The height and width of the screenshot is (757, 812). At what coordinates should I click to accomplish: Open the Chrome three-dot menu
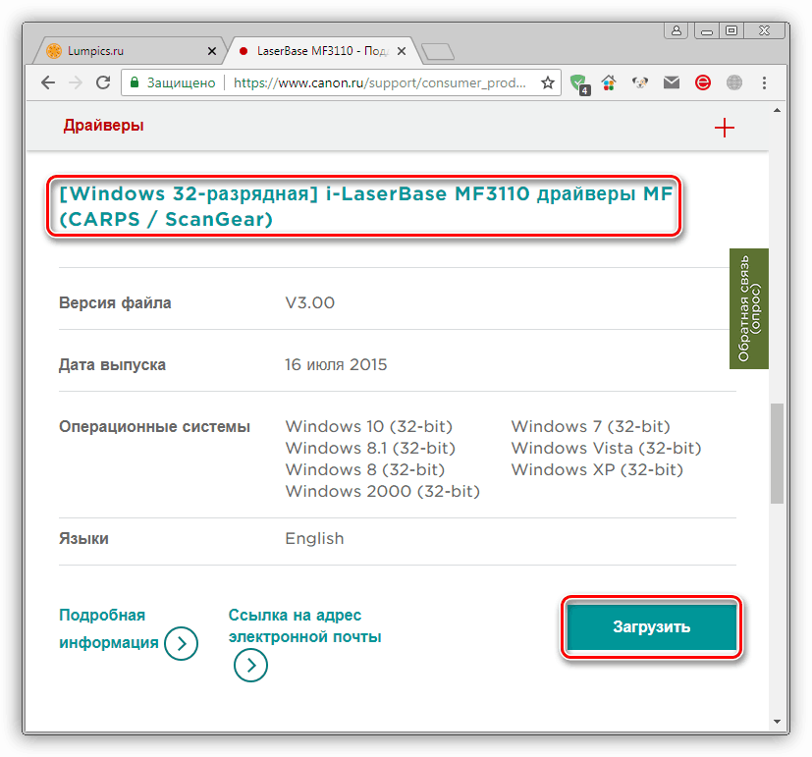[766, 83]
